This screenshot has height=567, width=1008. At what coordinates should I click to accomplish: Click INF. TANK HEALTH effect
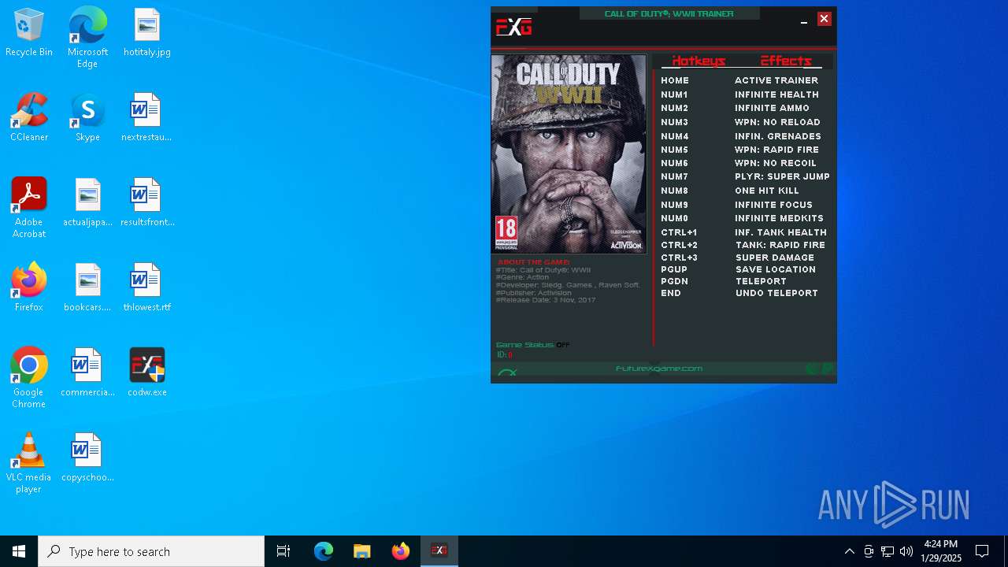click(781, 232)
